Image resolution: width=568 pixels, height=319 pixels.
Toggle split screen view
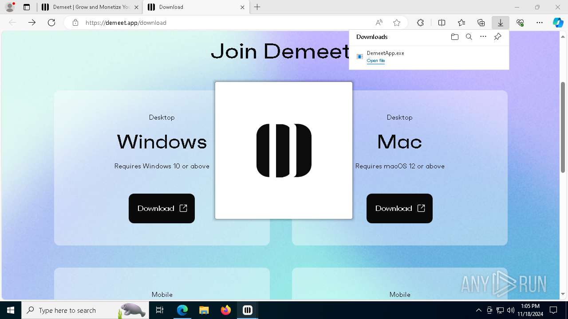pyautogui.click(x=442, y=23)
